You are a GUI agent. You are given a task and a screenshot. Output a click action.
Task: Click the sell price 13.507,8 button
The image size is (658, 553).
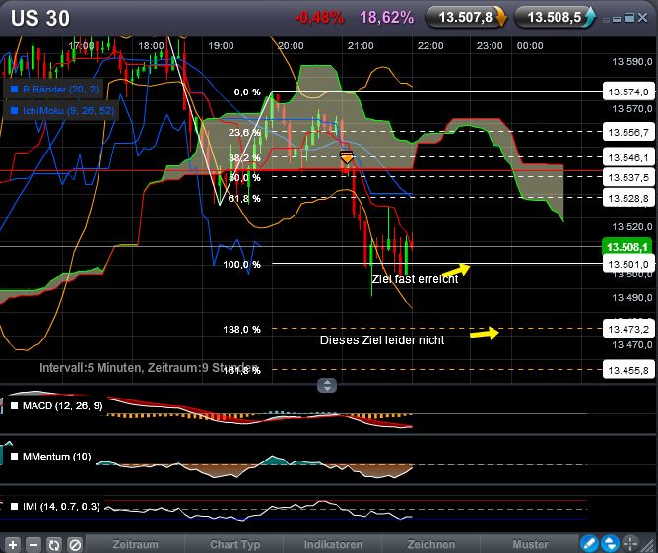point(466,17)
